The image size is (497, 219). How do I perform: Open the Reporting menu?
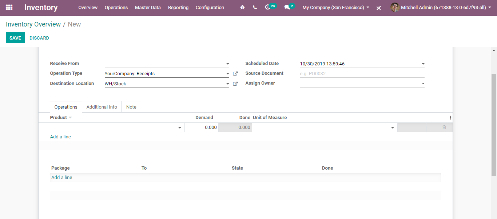click(x=178, y=7)
